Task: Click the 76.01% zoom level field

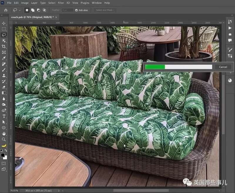Action: click(14, 191)
